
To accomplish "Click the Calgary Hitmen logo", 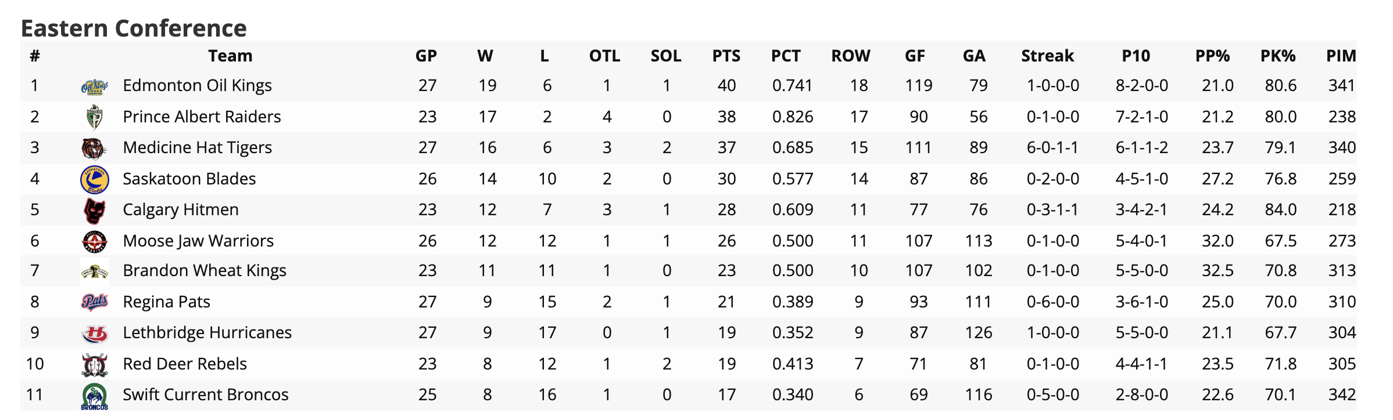I will tap(94, 211).
